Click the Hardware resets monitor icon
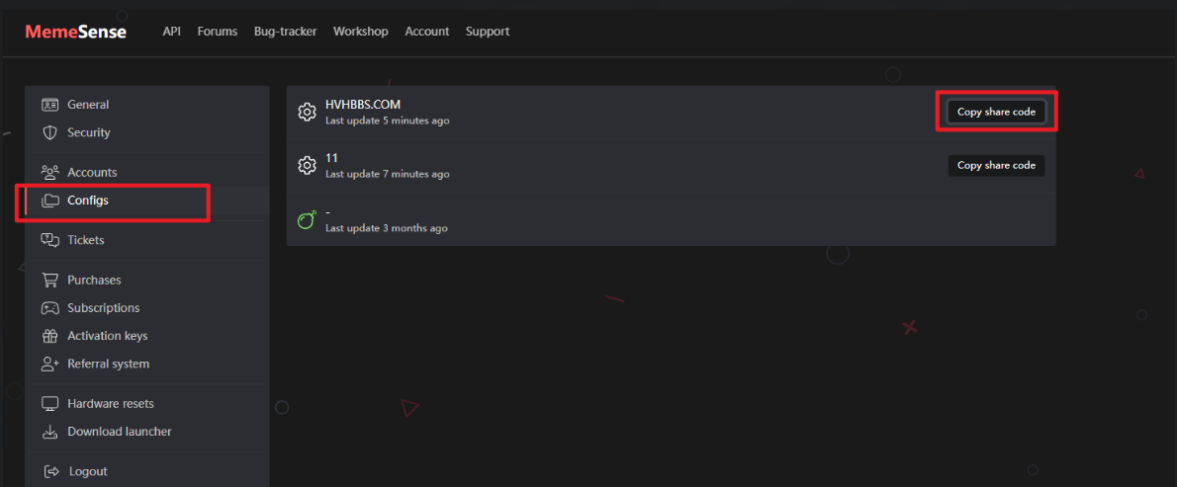The height and width of the screenshot is (487, 1177). tap(49, 403)
